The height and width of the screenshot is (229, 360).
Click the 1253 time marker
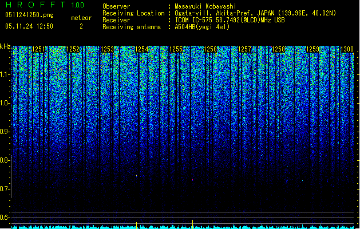pyautogui.click(x=107, y=49)
